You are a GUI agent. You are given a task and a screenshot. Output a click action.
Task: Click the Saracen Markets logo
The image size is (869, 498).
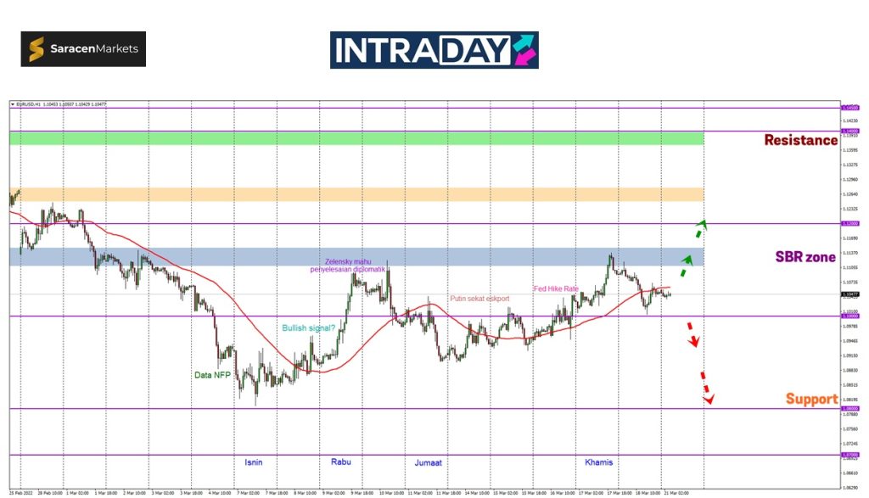coord(83,49)
